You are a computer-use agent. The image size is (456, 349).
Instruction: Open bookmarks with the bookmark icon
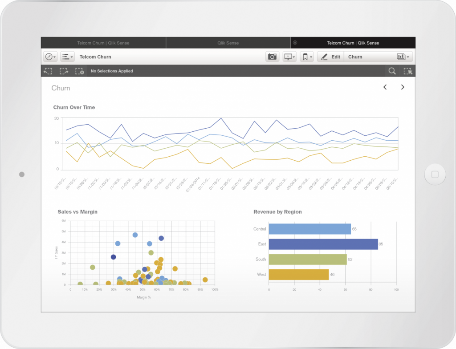pyautogui.click(x=305, y=57)
